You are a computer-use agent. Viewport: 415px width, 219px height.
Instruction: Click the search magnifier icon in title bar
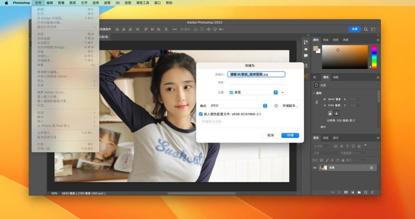[x=367, y=29]
